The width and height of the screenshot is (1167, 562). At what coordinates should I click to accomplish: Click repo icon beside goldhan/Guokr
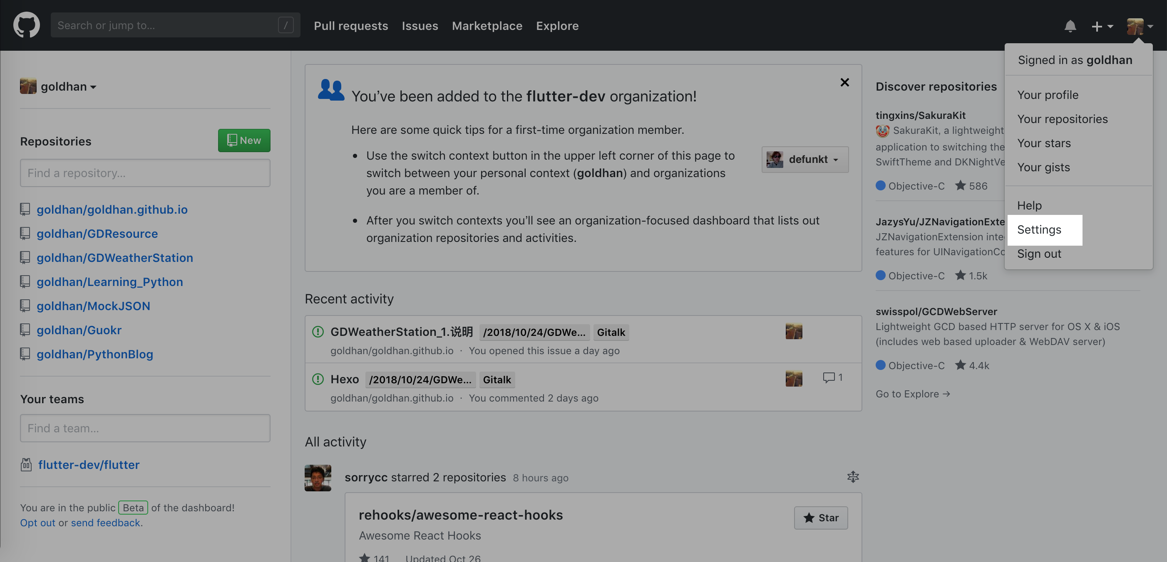coord(25,330)
